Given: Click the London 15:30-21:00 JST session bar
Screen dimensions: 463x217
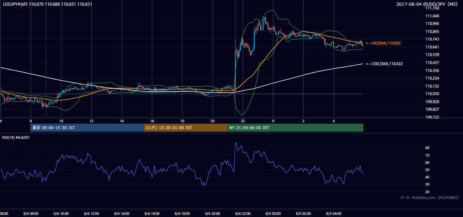Looking at the screenshot, I should (x=185, y=128).
